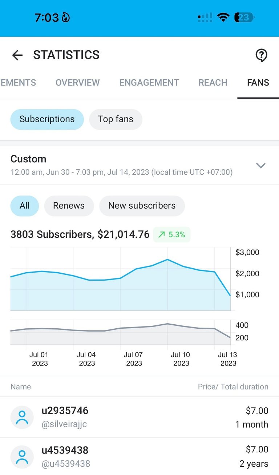Tap the battery indicator in status bar

click(244, 17)
